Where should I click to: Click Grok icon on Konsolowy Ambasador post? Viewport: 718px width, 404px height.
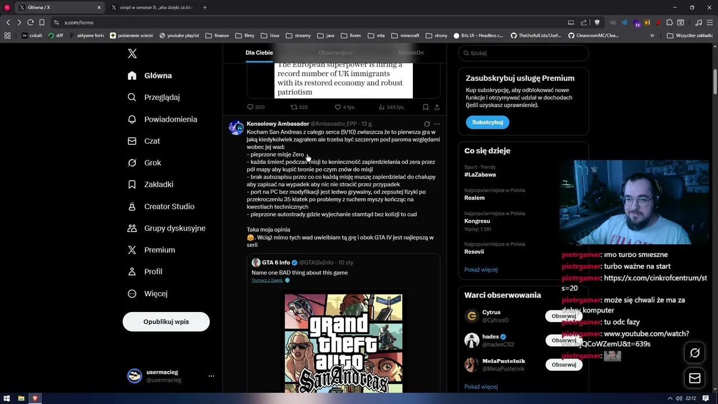[427, 124]
